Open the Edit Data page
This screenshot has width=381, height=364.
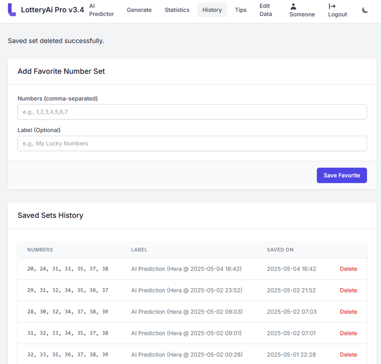pos(266,10)
